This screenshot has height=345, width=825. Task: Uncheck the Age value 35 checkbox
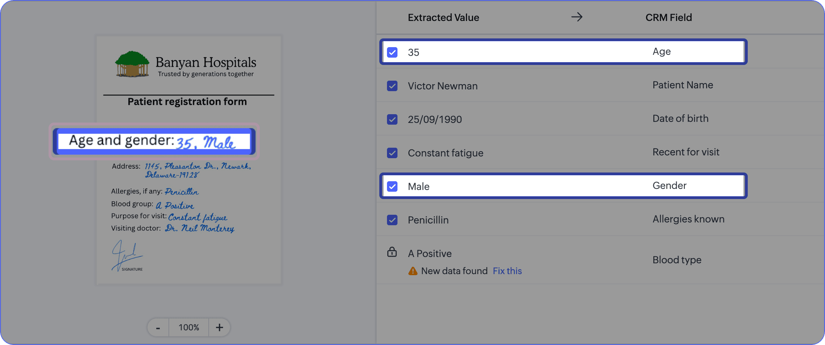point(392,52)
